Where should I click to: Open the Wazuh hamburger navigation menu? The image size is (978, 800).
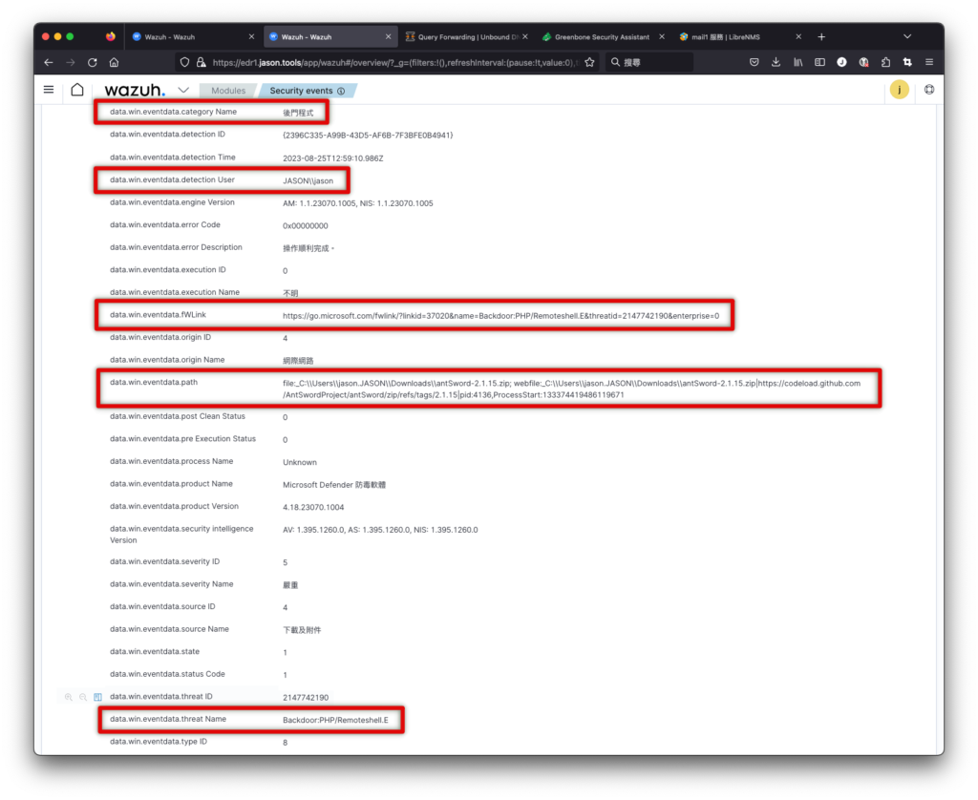pos(49,90)
